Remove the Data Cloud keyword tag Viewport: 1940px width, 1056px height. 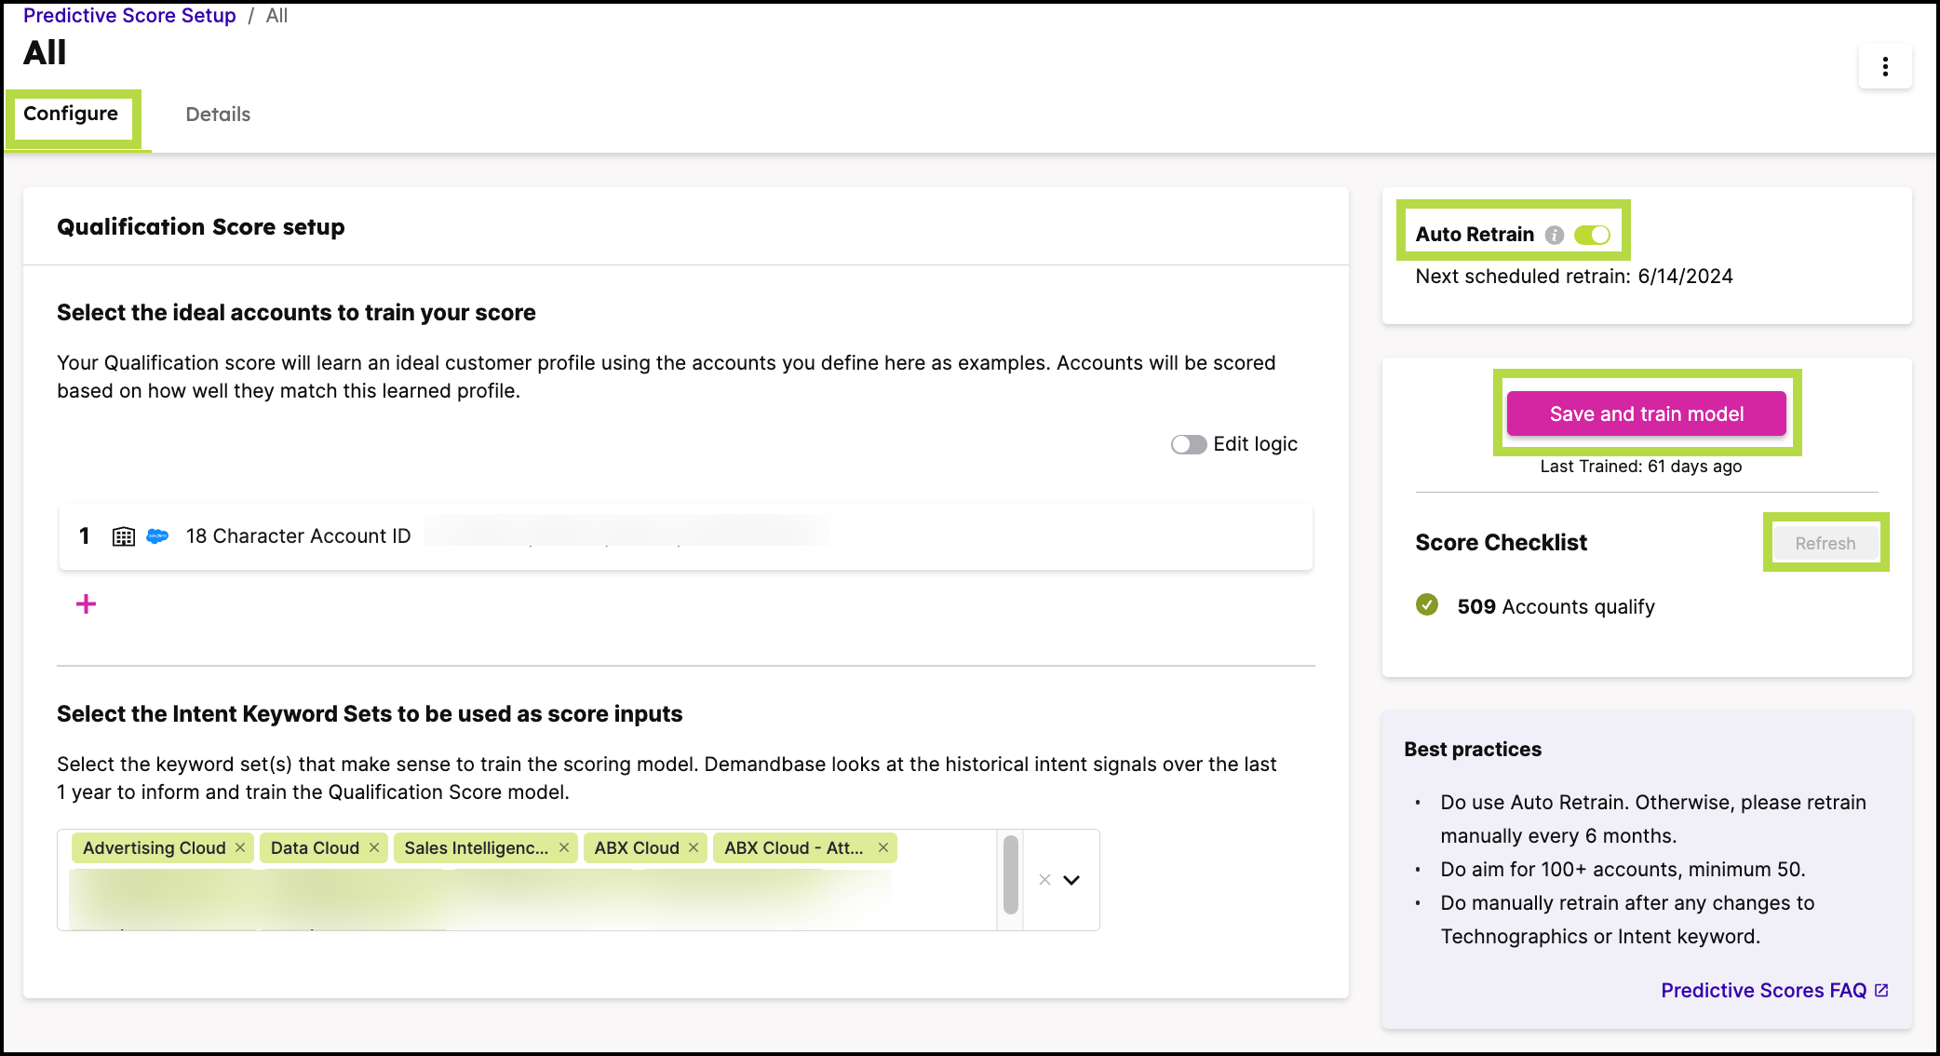tap(374, 847)
